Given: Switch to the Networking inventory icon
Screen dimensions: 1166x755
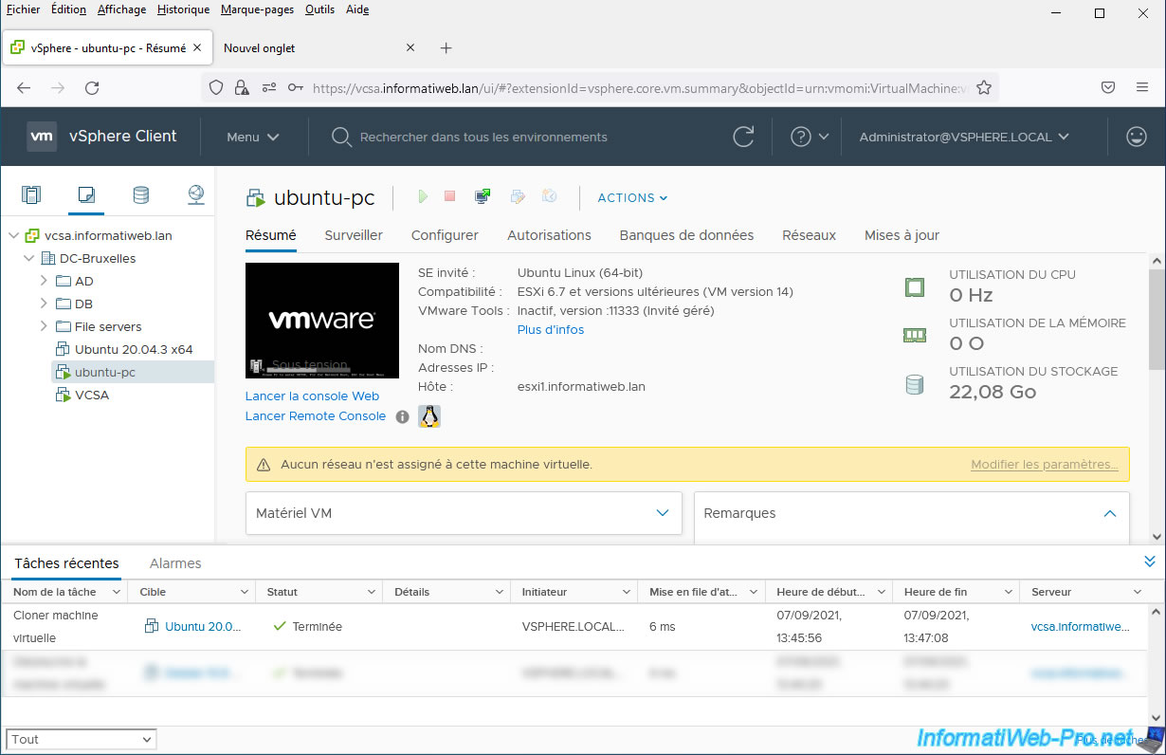Looking at the screenshot, I should (x=195, y=195).
